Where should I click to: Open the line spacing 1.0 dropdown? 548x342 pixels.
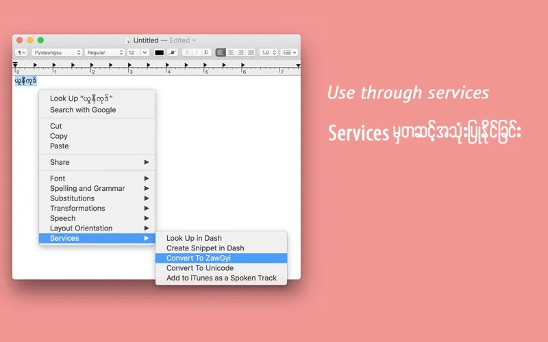(269, 53)
